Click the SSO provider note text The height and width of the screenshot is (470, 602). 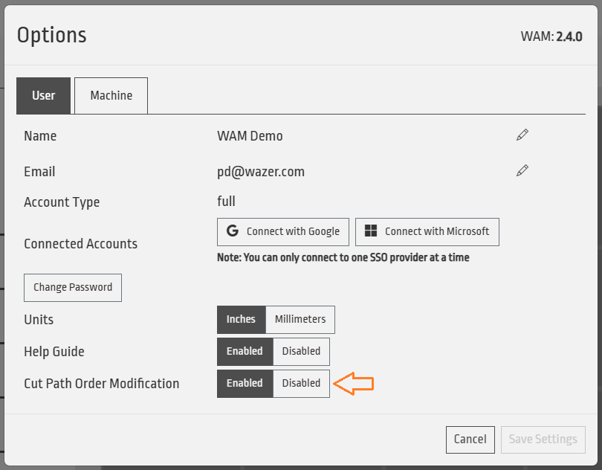coord(343,257)
